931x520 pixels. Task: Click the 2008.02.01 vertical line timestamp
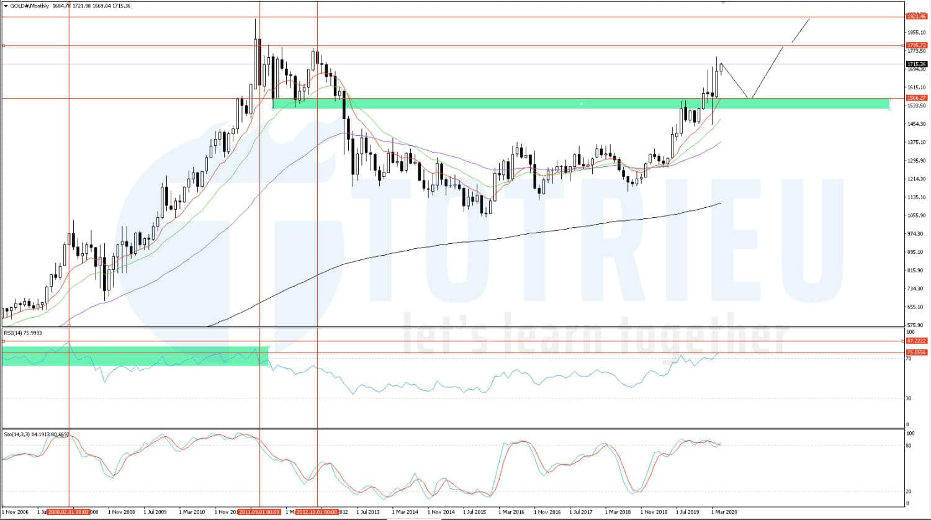[70, 513]
